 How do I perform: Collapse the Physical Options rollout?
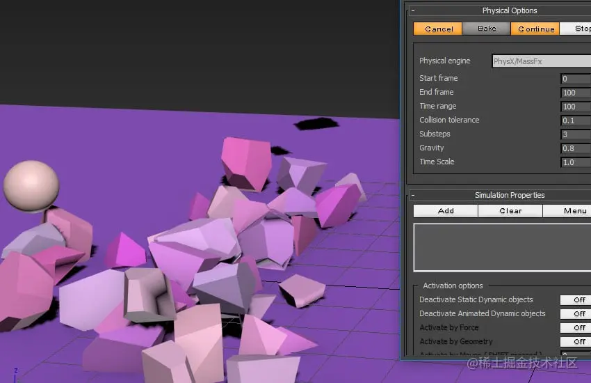(413, 10)
